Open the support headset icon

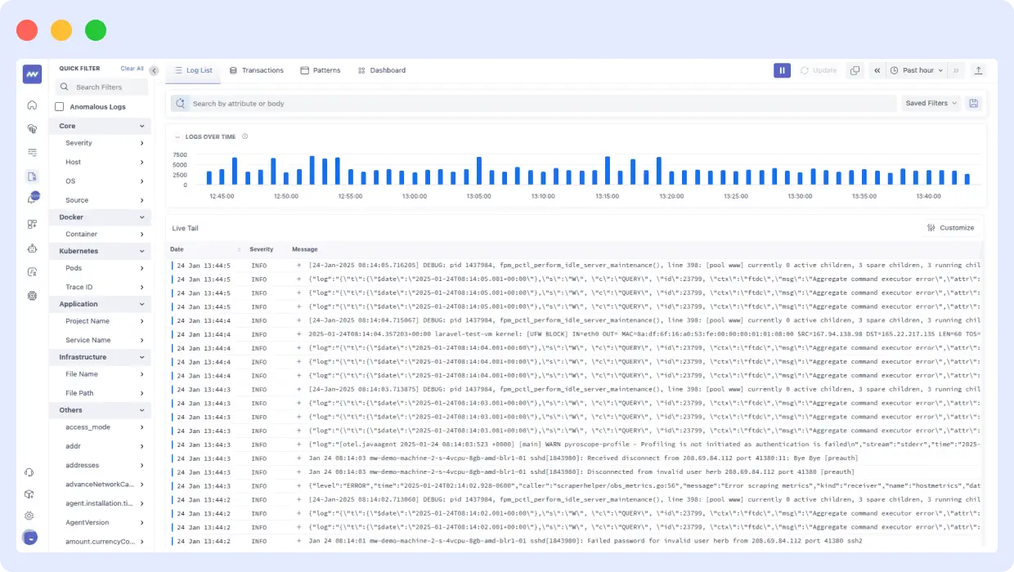tap(29, 472)
